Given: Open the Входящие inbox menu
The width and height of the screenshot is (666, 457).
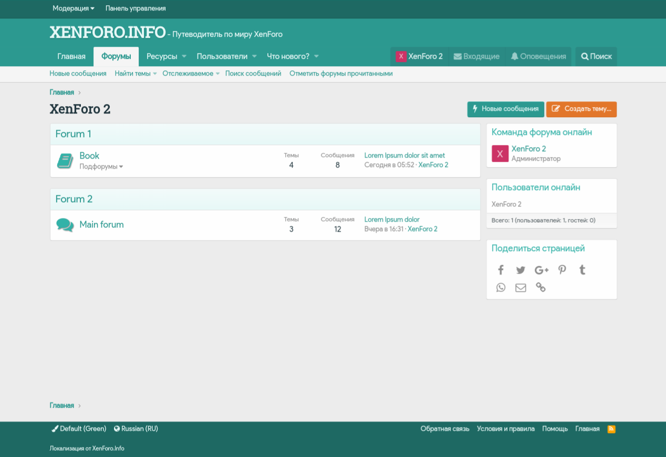Looking at the screenshot, I should 476,56.
